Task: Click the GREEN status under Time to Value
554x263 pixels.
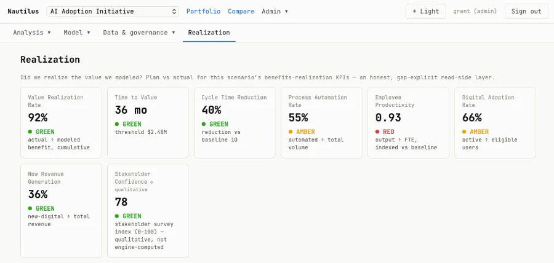Action: tap(128, 124)
